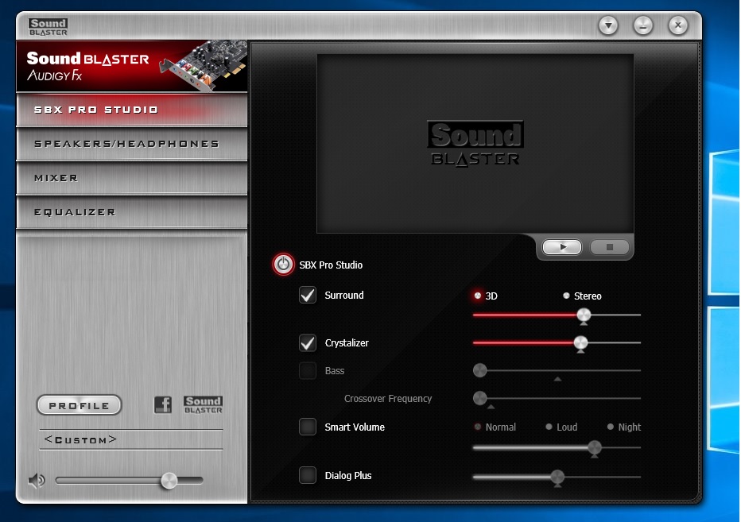Switch to Speakers/Headphones tab
The width and height of the screenshot is (741, 522).
coord(132,144)
